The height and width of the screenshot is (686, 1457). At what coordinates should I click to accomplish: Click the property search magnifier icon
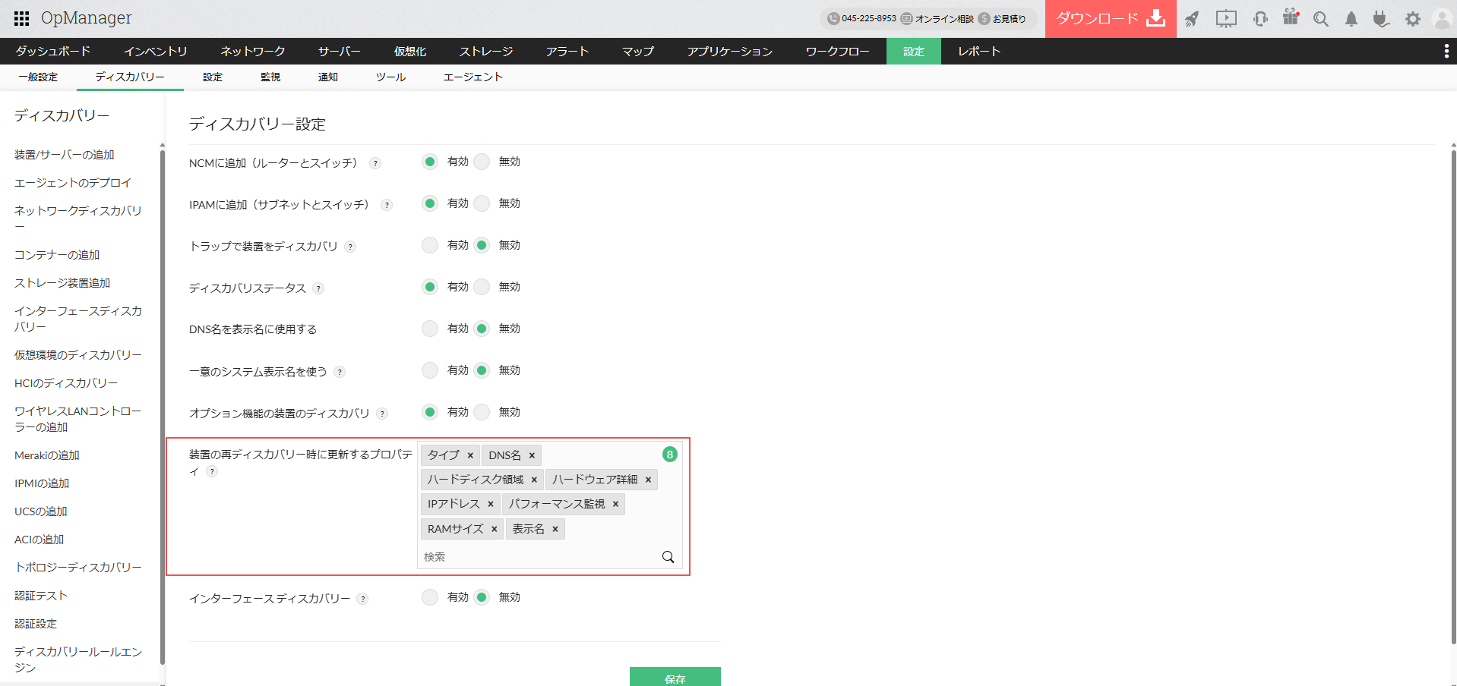tap(668, 557)
